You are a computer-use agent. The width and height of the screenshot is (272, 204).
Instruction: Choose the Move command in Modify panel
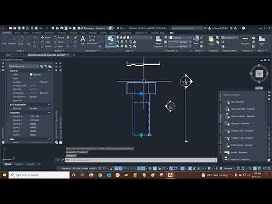[x=45, y=37]
